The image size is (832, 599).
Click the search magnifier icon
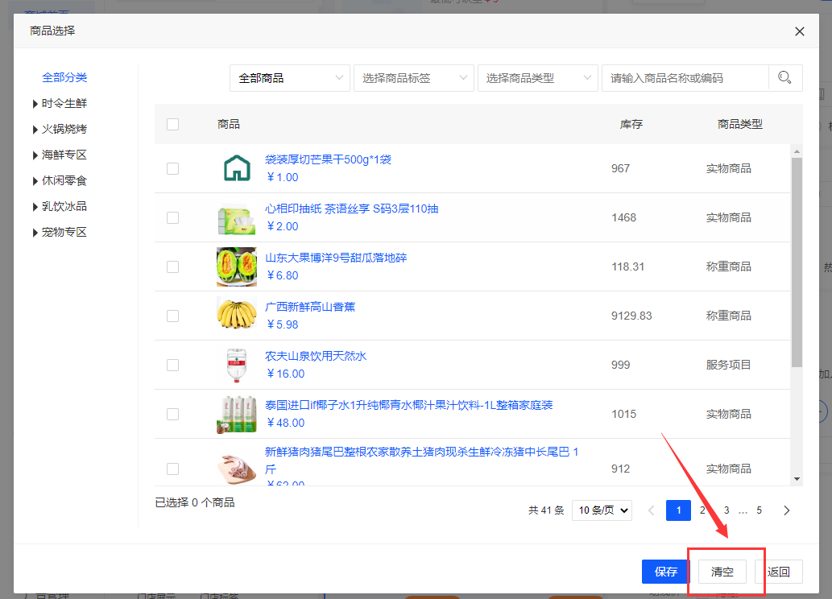click(784, 78)
